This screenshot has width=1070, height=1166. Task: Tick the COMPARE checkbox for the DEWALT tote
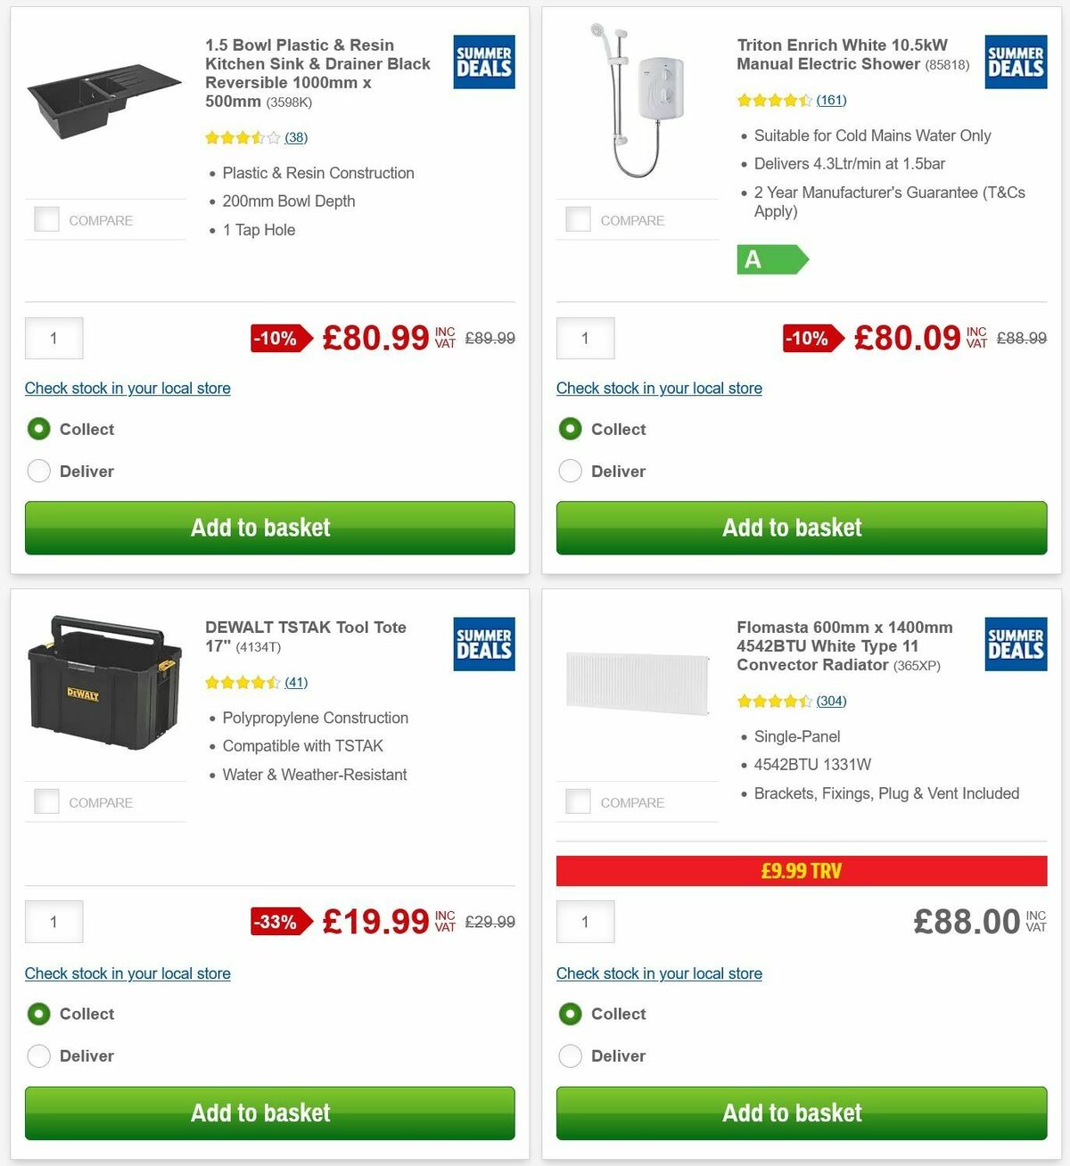coord(45,801)
